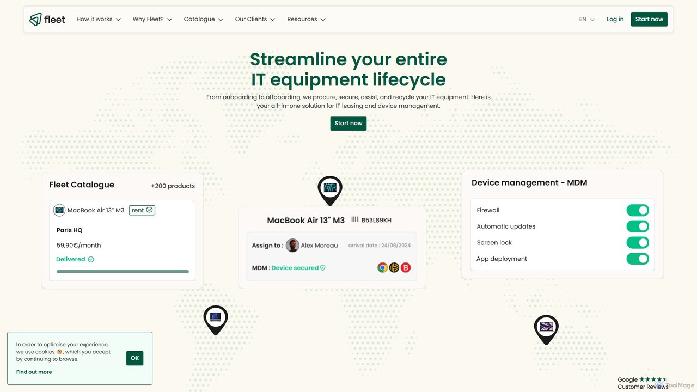Open the Resources menu

[x=307, y=19]
